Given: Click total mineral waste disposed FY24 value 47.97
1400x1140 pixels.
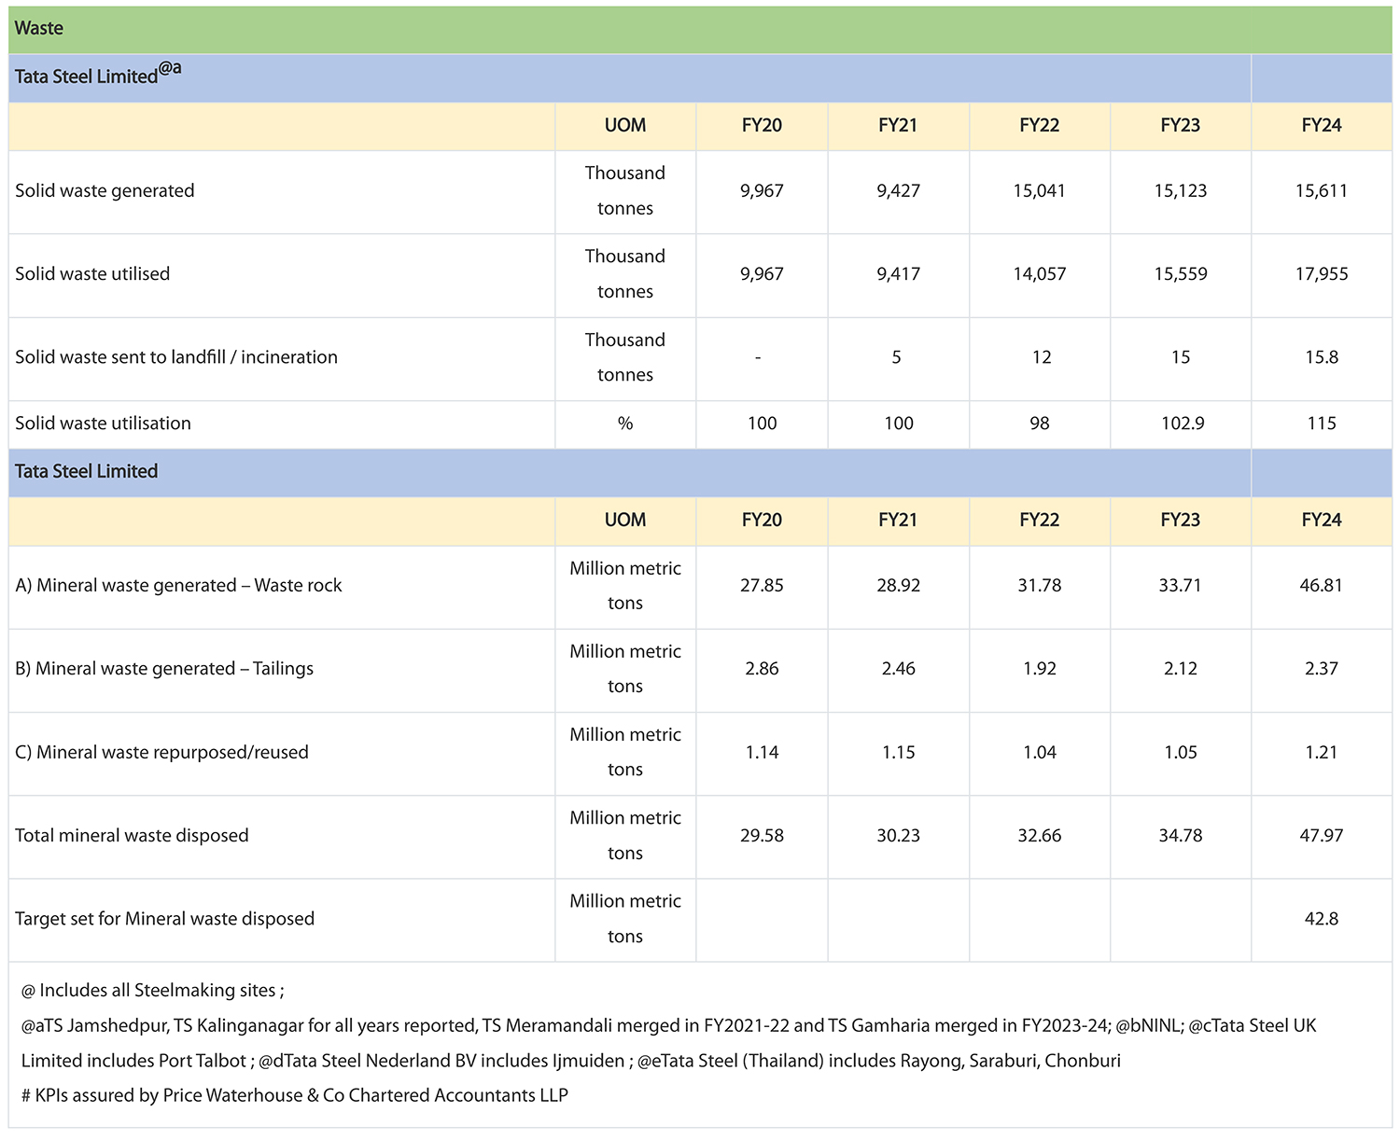Looking at the screenshot, I should pyautogui.click(x=1321, y=836).
